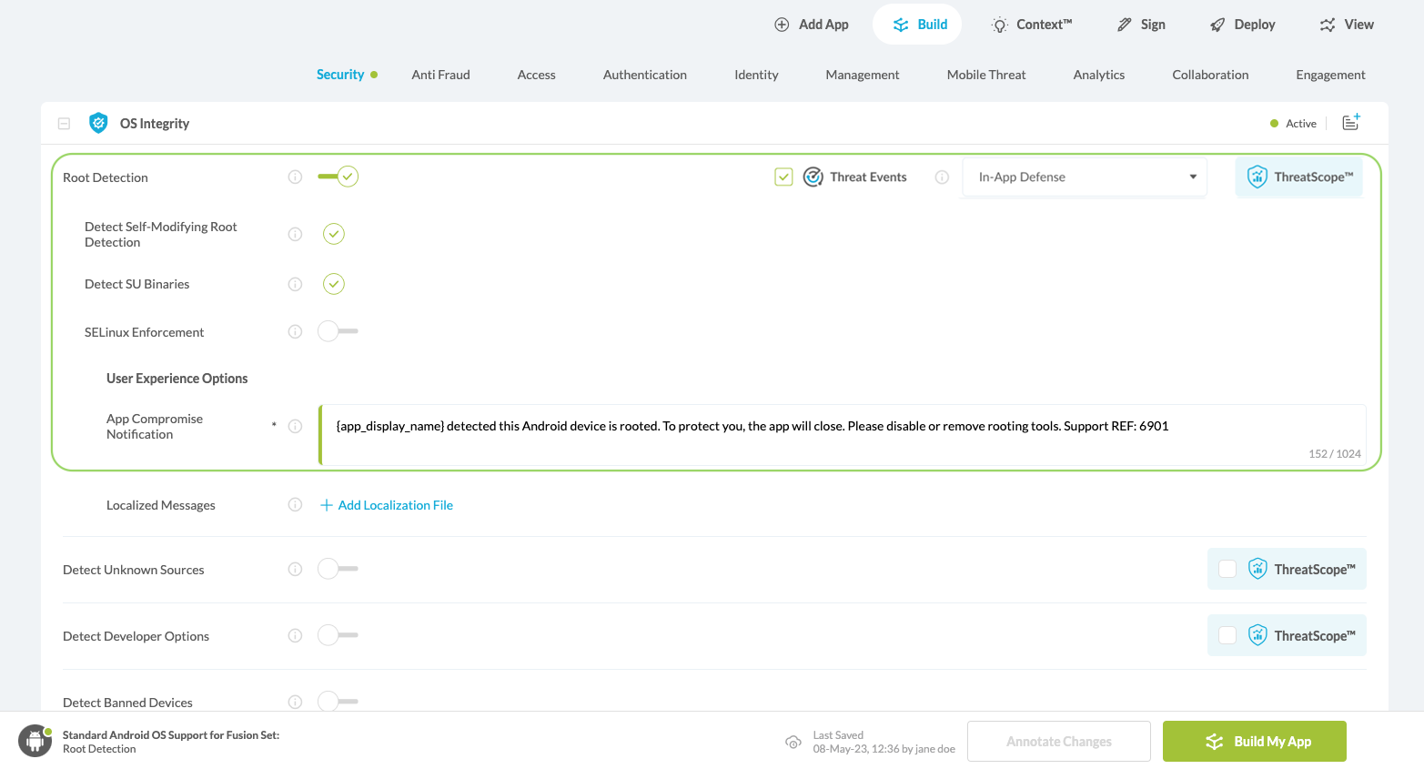Click the Android robot icon in footer
Viewport: 1424px width, 769px height.
[35, 741]
